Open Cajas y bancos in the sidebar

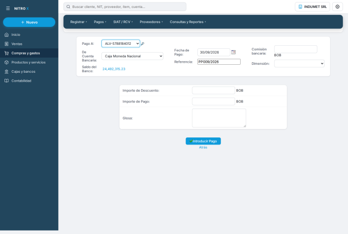(x=29, y=72)
